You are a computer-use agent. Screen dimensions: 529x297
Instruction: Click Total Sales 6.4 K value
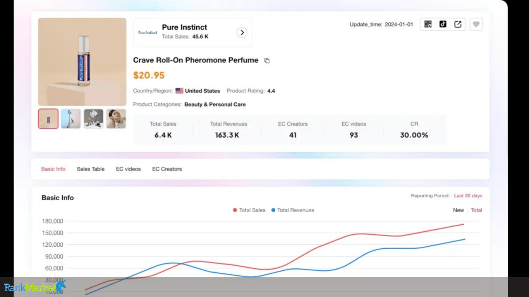tap(163, 135)
